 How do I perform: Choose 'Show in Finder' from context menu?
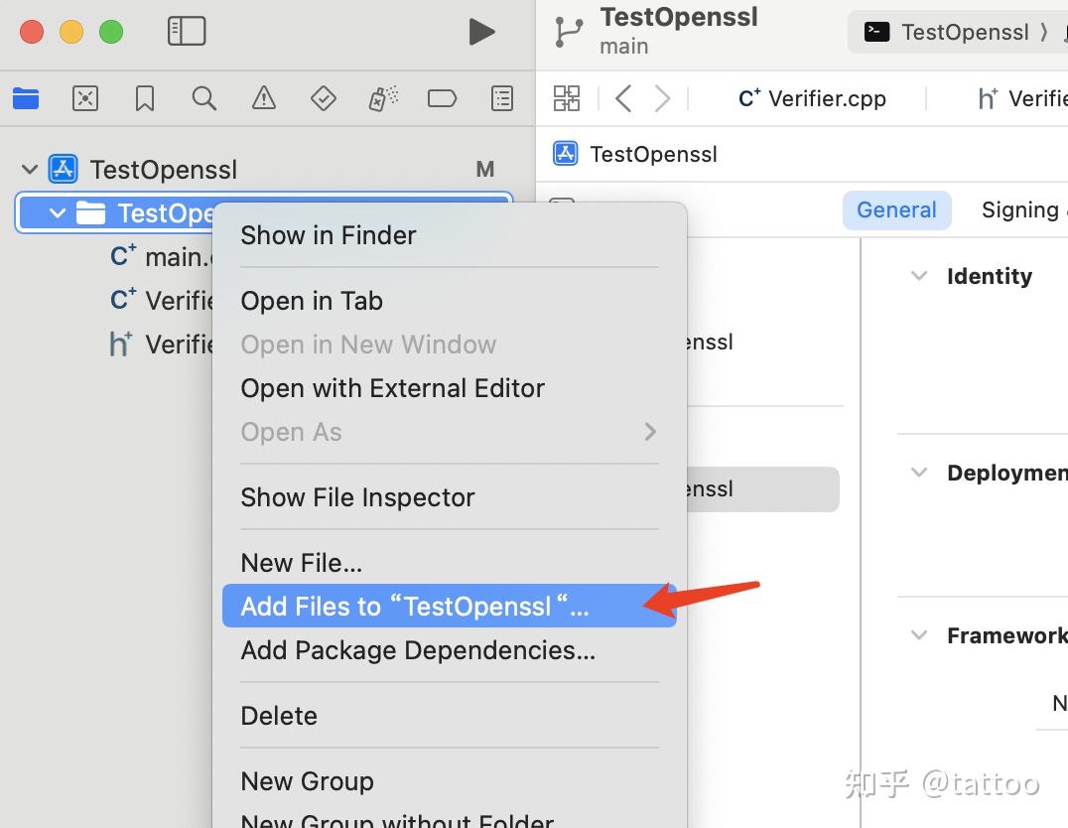[x=328, y=235]
